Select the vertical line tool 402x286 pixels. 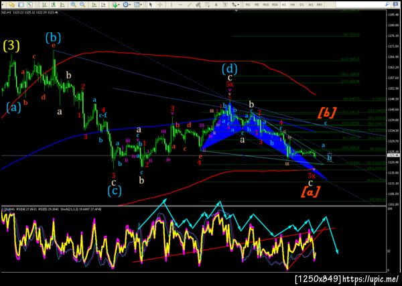tap(172, 5)
